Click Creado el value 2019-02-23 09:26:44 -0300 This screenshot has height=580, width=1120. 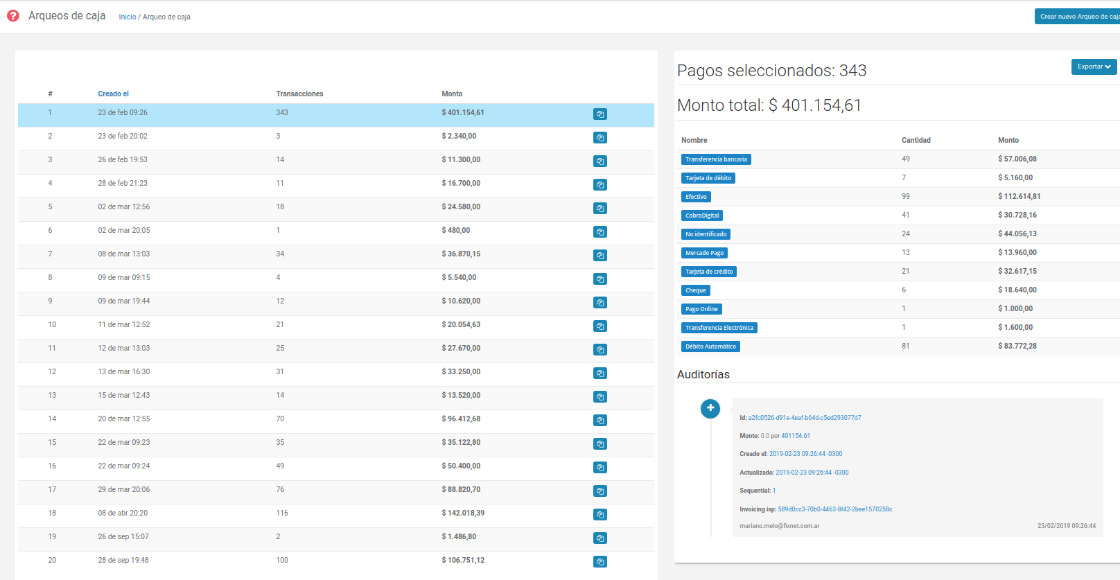pyautogui.click(x=806, y=454)
